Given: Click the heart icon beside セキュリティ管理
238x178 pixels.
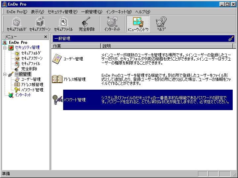Looking at the screenshot, I should click(11, 48).
